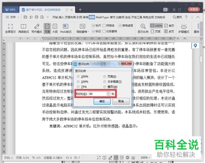Viewport: 205px width, 163px height.
Task: Switch to Web版式 layout
Action: click(x=66, y=28)
